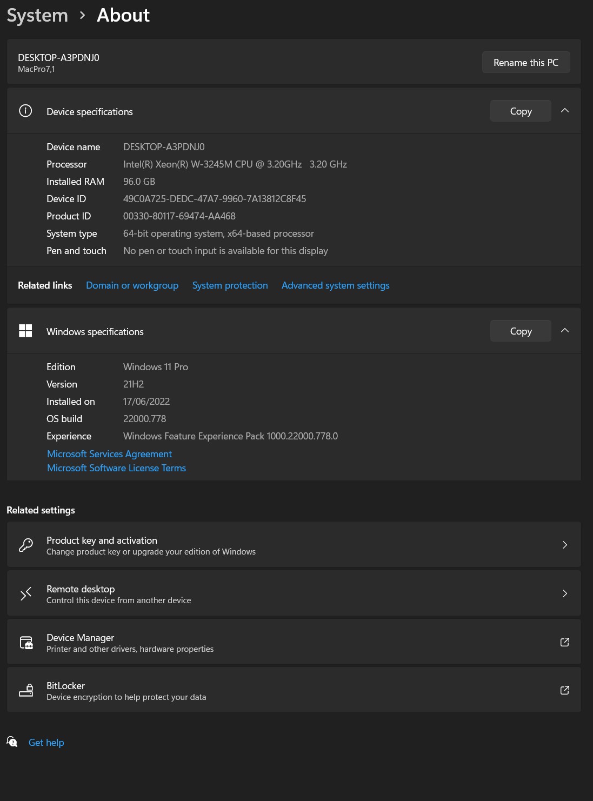Open Domain or workgroup link
Viewport: 593px width, 801px height.
point(132,285)
